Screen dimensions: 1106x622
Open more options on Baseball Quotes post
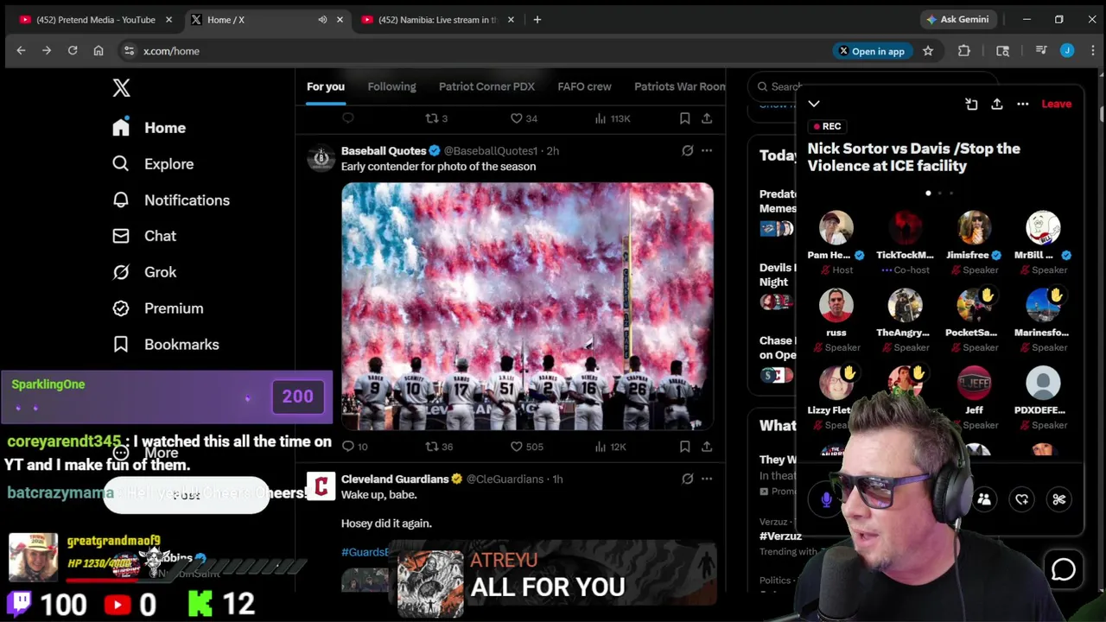click(707, 150)
